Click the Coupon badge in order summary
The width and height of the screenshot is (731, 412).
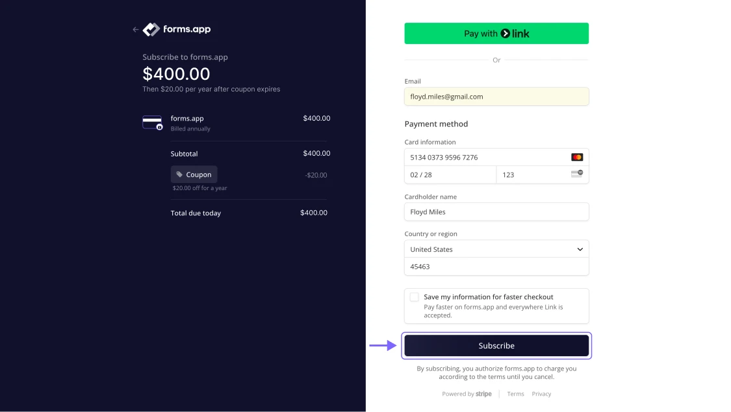coord(194,175)
